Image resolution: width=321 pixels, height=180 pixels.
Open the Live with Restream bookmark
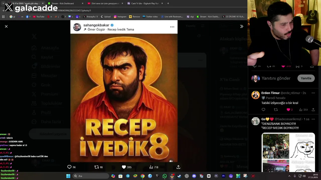pos(172,17)
